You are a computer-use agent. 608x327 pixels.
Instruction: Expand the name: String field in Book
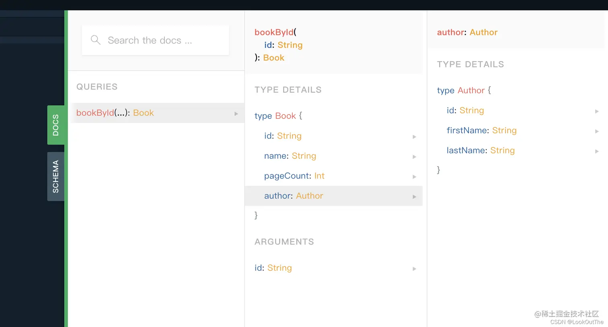coord(415,157)
